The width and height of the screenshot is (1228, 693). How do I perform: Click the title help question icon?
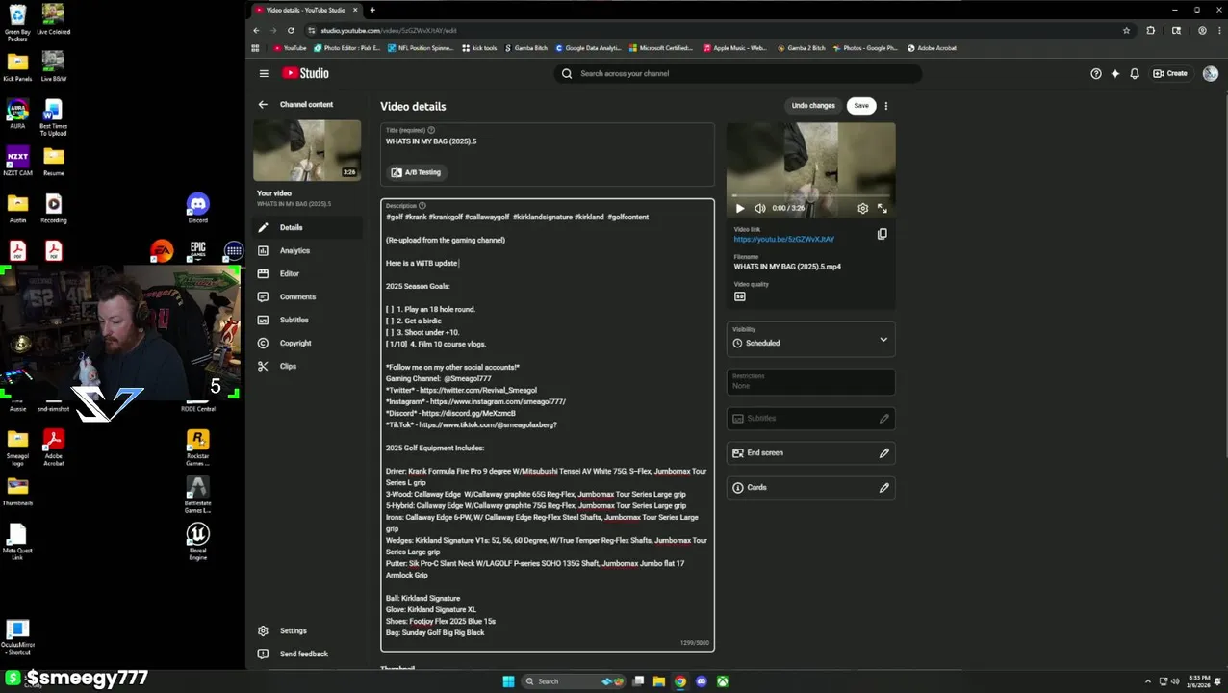point(431,130)
